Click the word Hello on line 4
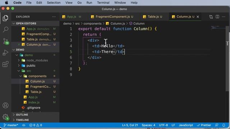 tap(107, 46)
